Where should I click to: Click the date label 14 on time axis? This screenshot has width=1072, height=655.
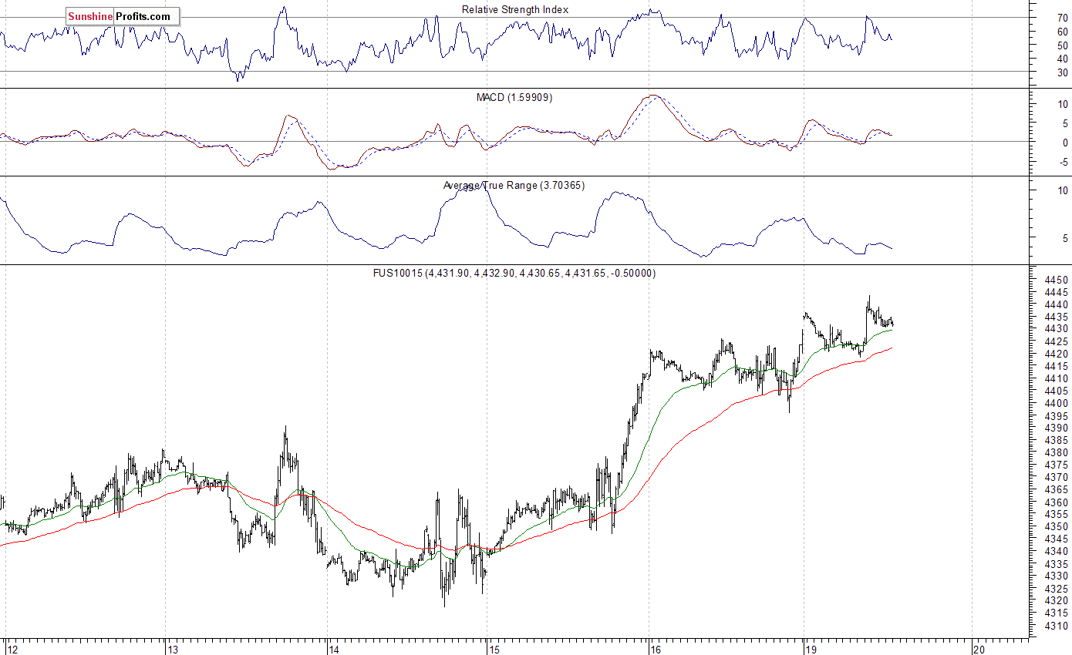[334, 650]
